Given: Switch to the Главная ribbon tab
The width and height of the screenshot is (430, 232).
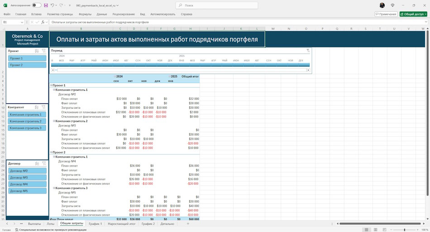Looking at the screenshot, I should click(21, 14).
